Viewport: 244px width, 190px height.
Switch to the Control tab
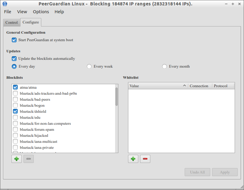[x=11, y=23]
